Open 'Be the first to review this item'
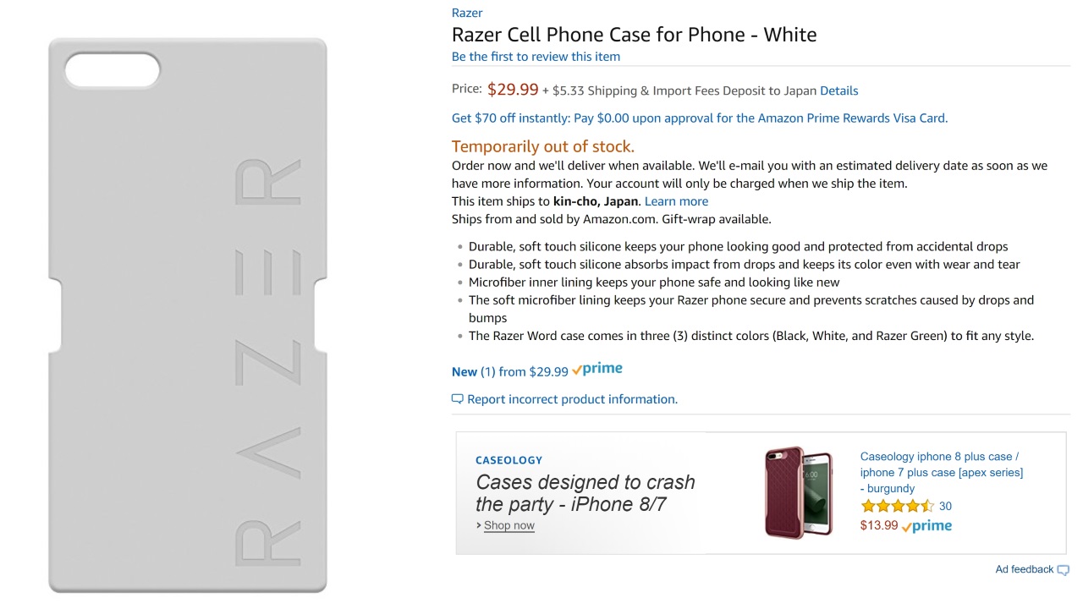The image size is (1083, 609). point(536,57)
